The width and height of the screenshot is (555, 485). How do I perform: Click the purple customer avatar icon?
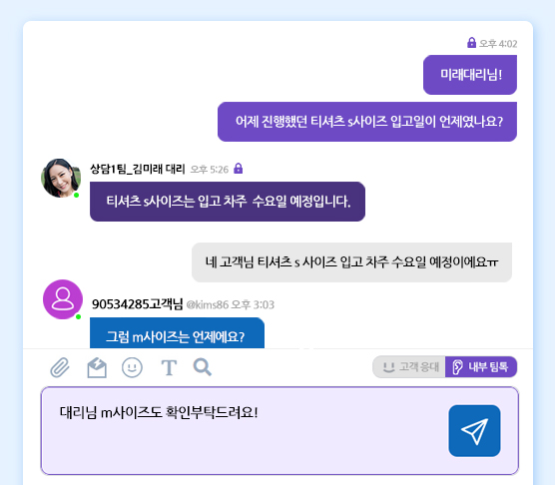pos(63,299)
